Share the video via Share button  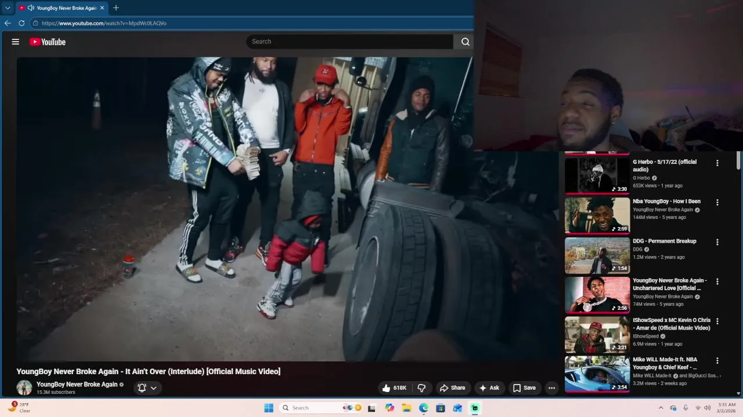(x=452, y=388)
